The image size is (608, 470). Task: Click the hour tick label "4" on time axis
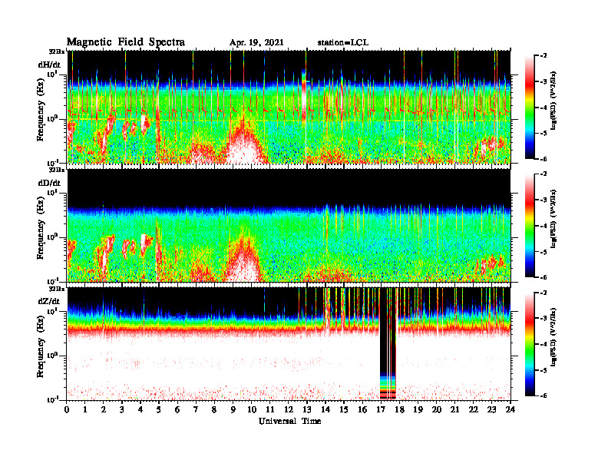click(140, 410)
